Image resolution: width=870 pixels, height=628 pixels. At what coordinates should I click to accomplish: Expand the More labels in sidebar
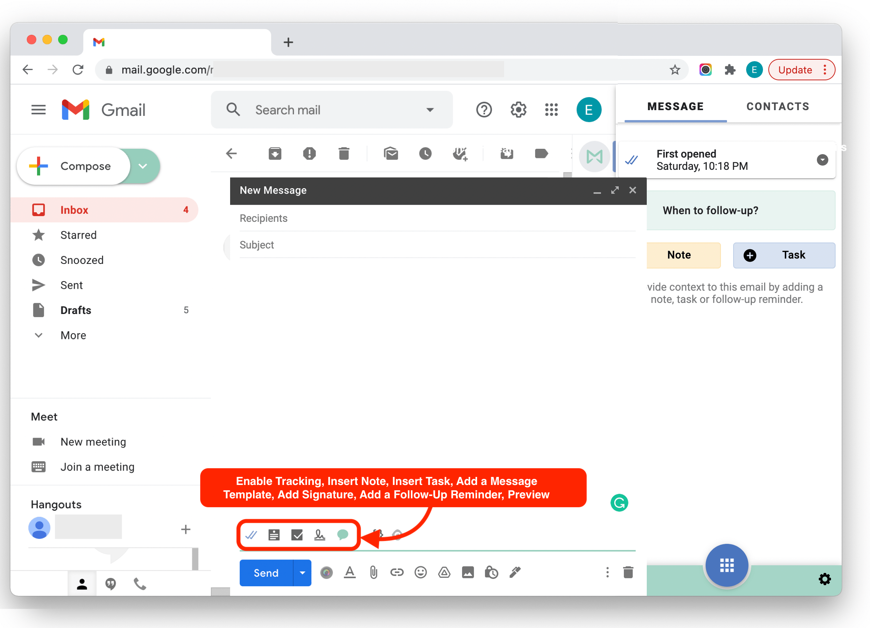click(x=73, y=335)
